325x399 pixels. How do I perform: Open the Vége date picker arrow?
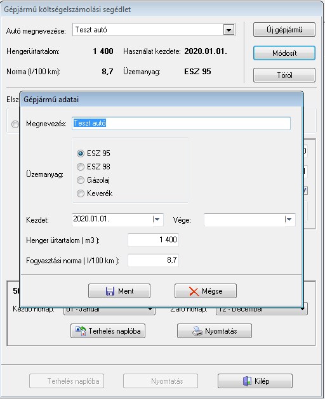pyautogui.click(x=289, y=219)
